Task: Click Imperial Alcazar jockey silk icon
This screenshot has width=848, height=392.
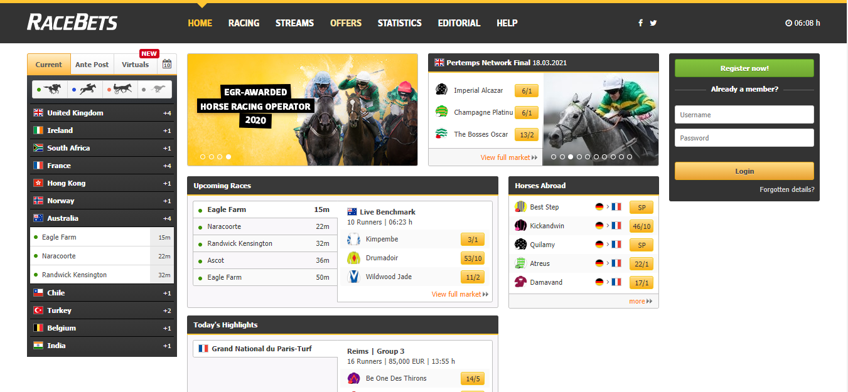Action: (441, 90)
